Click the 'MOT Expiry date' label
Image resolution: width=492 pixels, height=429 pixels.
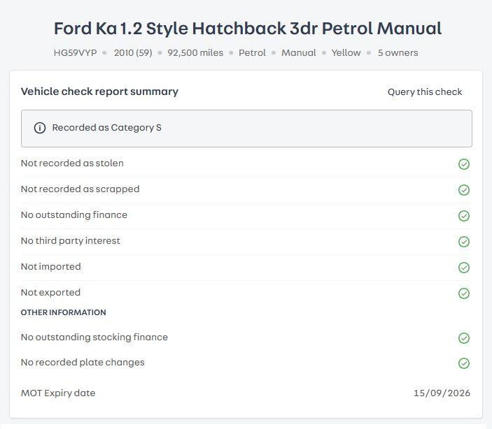coord(58,393)
